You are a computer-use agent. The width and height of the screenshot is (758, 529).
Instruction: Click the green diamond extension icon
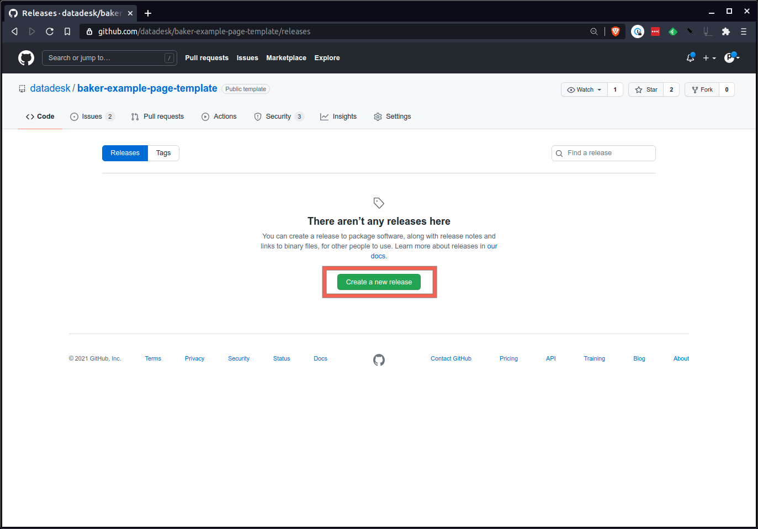pos(673,31)
